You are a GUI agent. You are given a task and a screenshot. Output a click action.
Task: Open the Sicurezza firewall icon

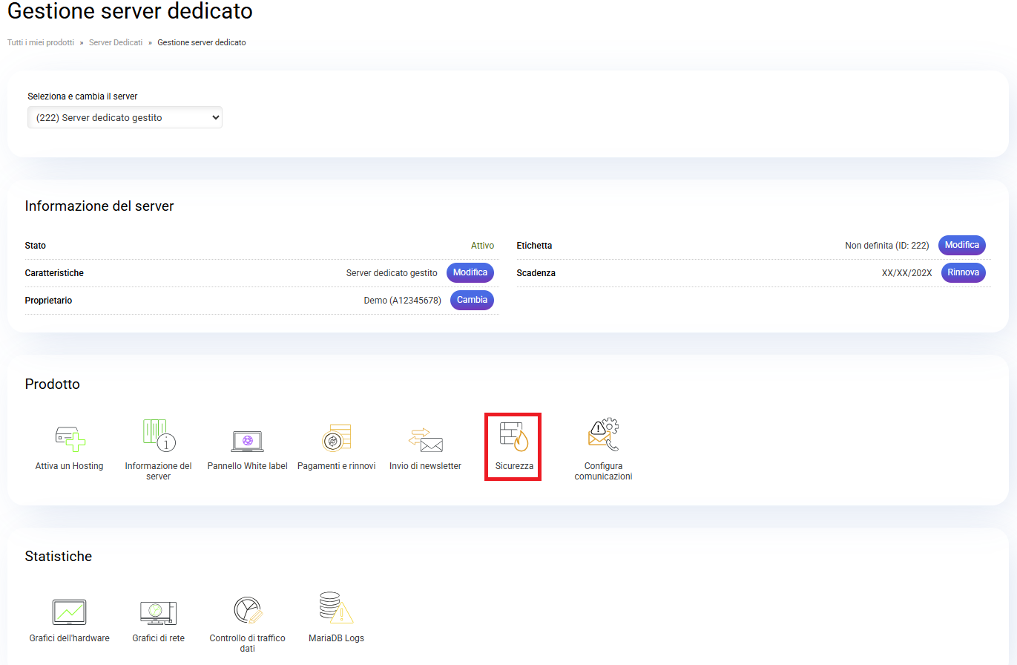(513, 436)
